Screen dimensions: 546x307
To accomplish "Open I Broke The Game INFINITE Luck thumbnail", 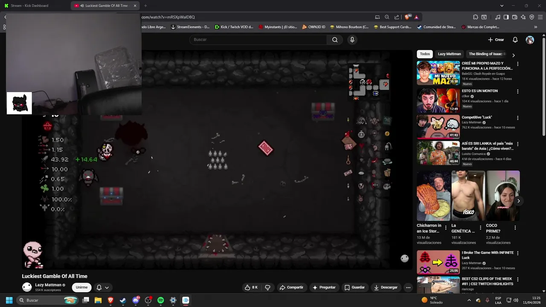I will (438, 262).
